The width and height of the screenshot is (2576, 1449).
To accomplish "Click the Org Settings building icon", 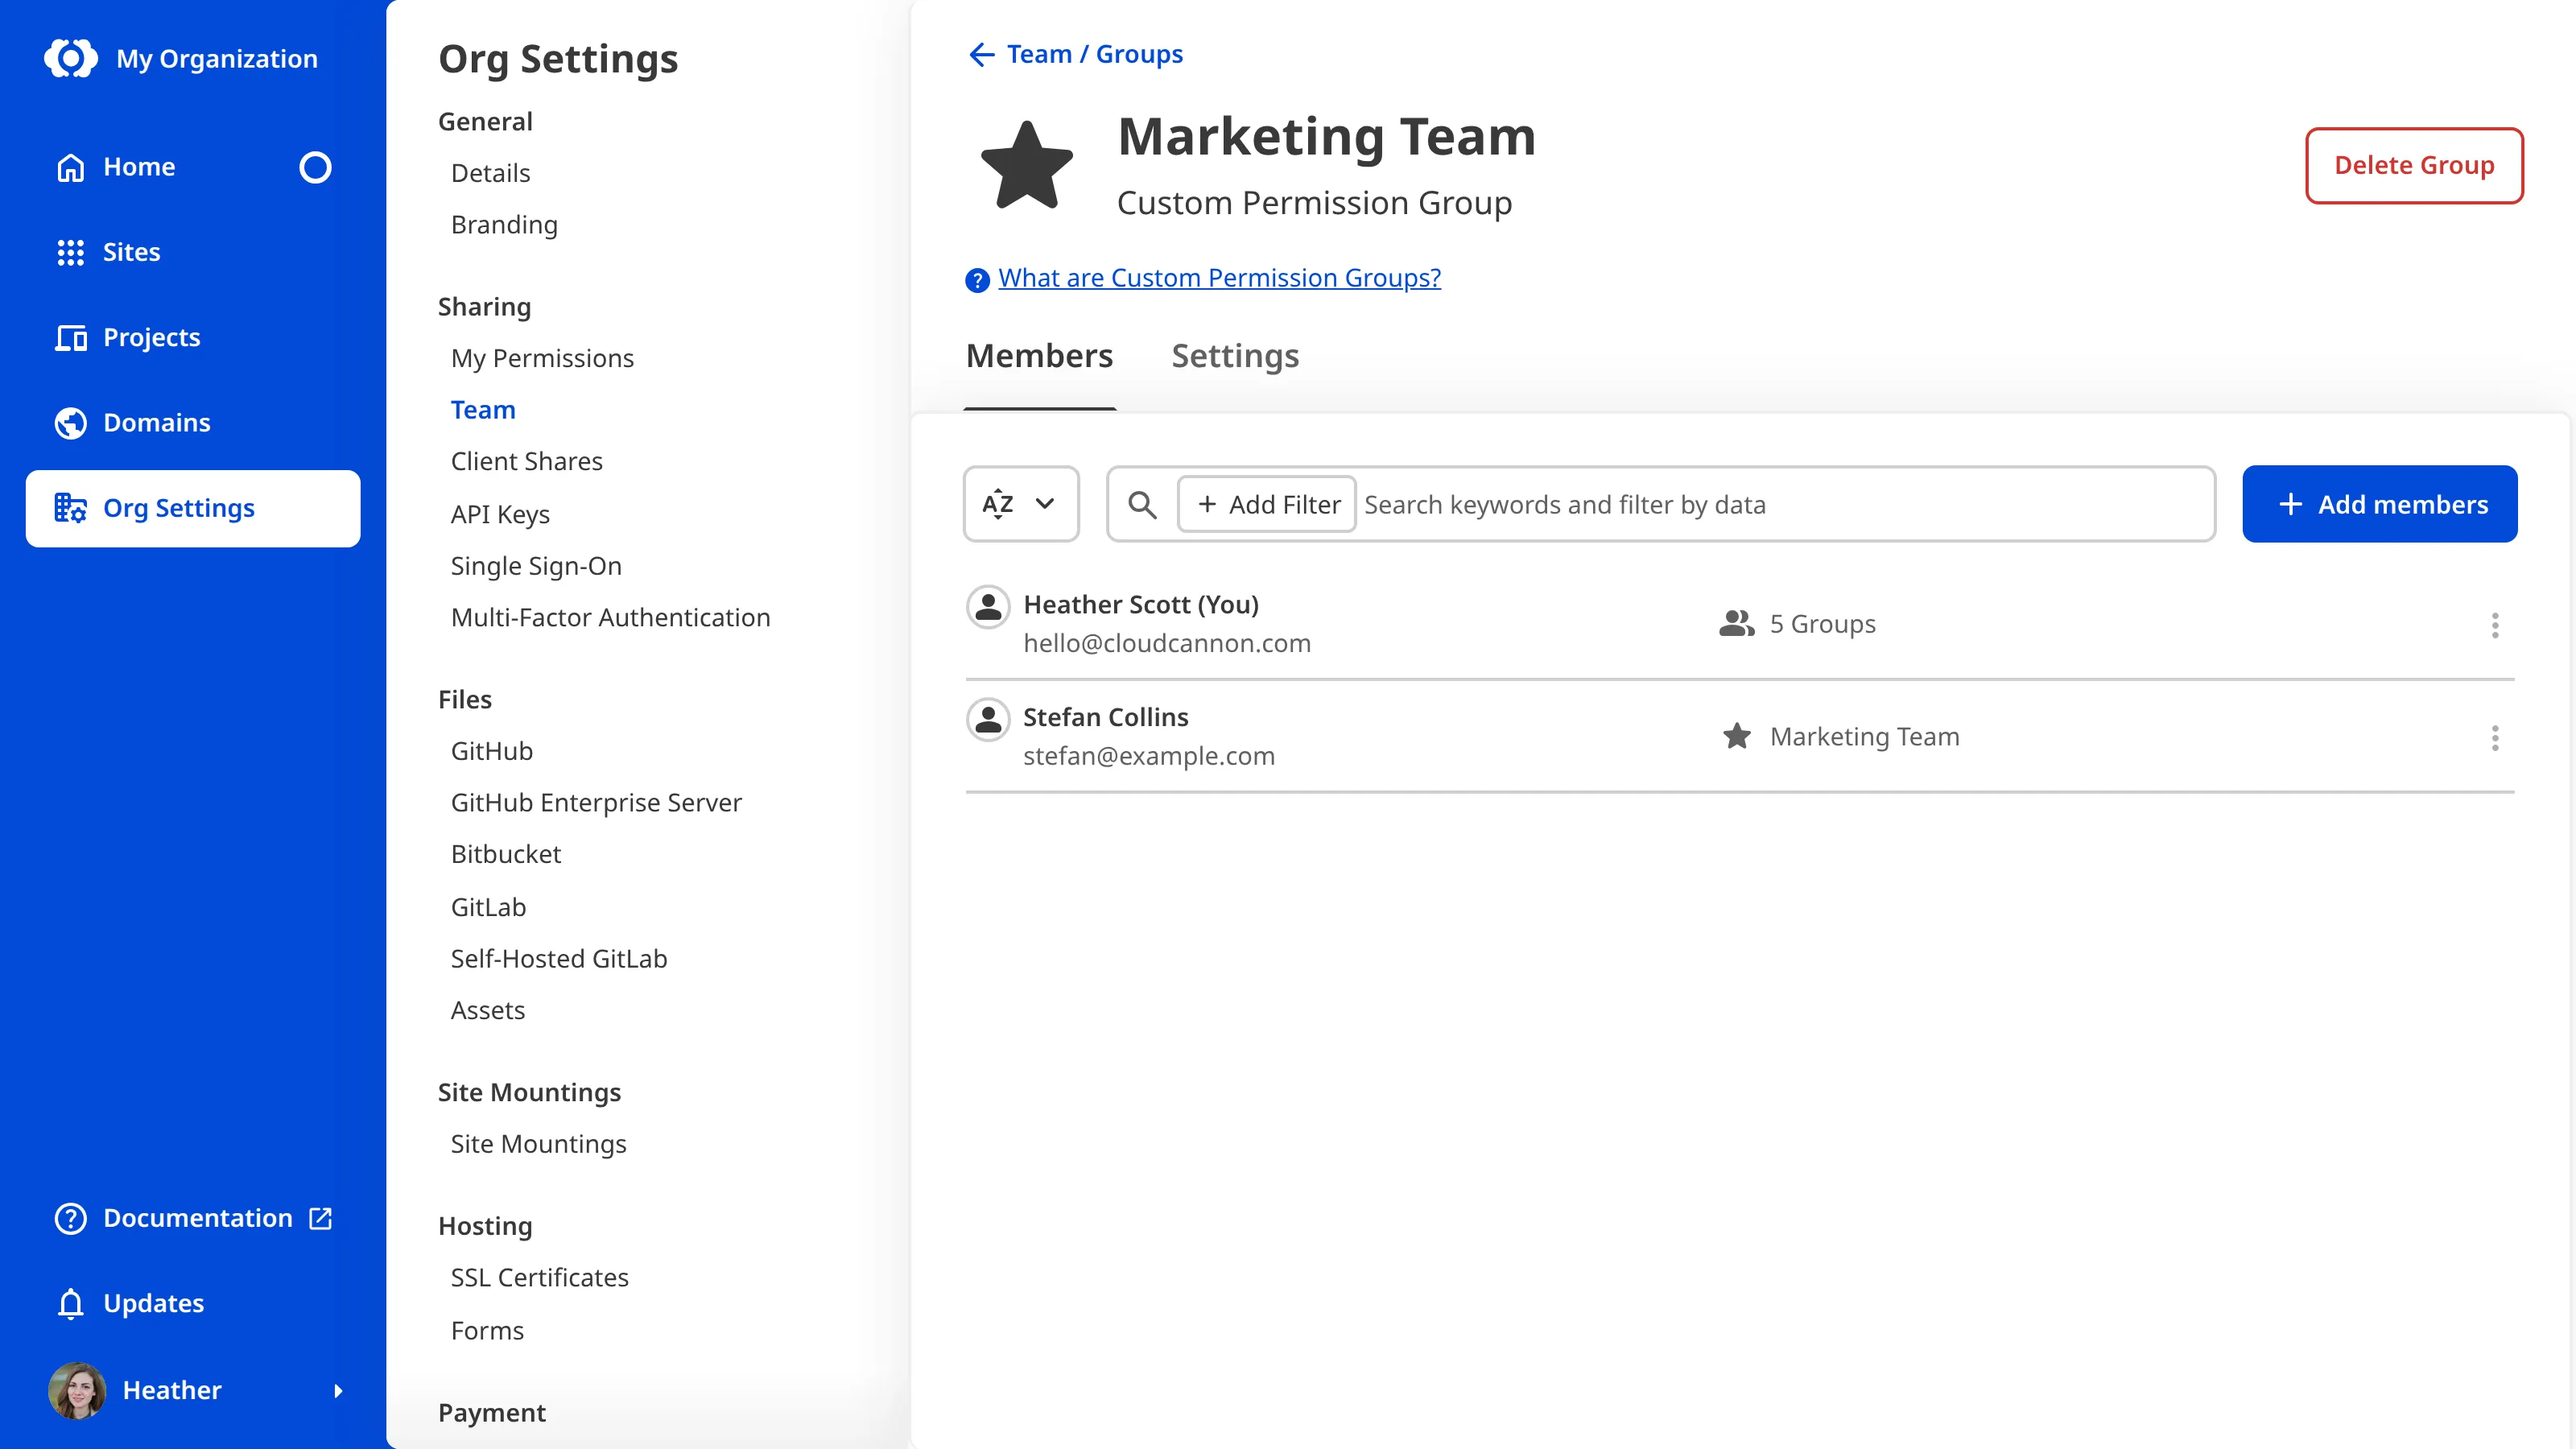I will click(71, 508).
